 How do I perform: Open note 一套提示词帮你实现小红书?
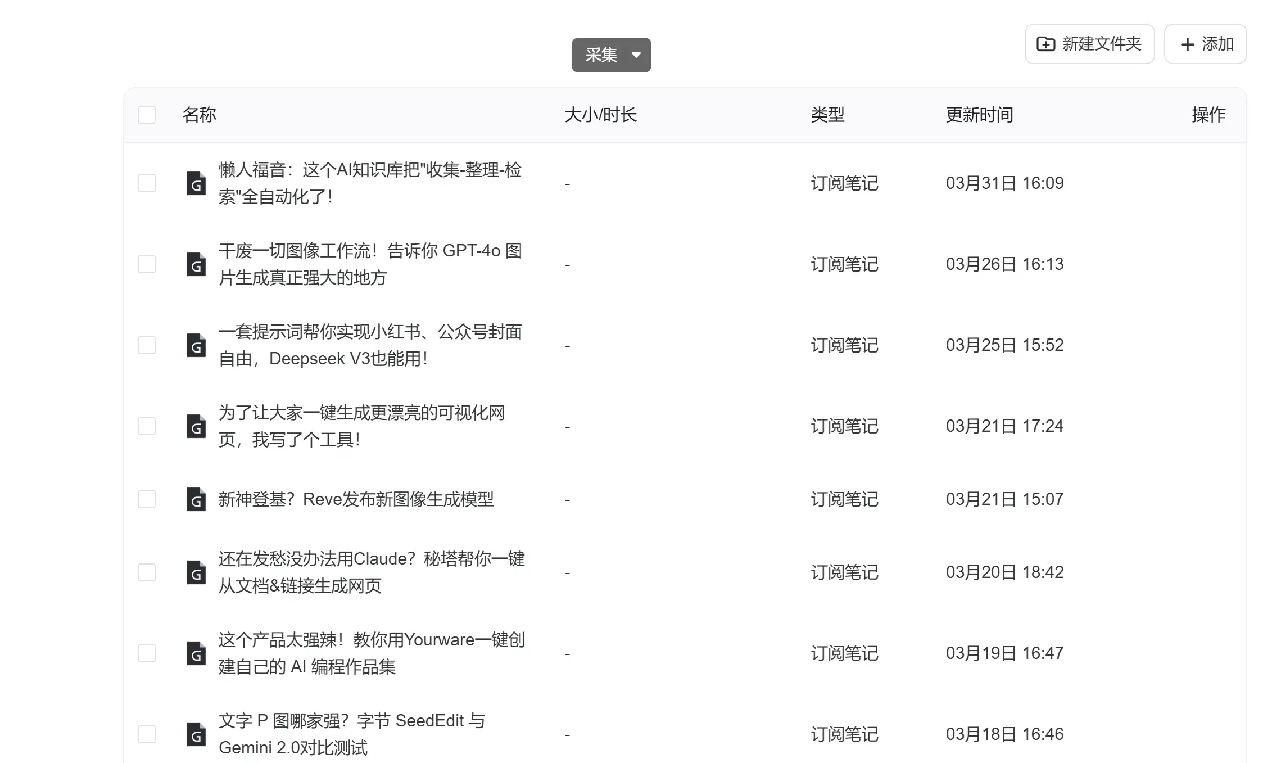[370, 345]
